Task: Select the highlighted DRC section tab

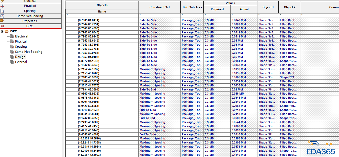Action: pos(31,26)
